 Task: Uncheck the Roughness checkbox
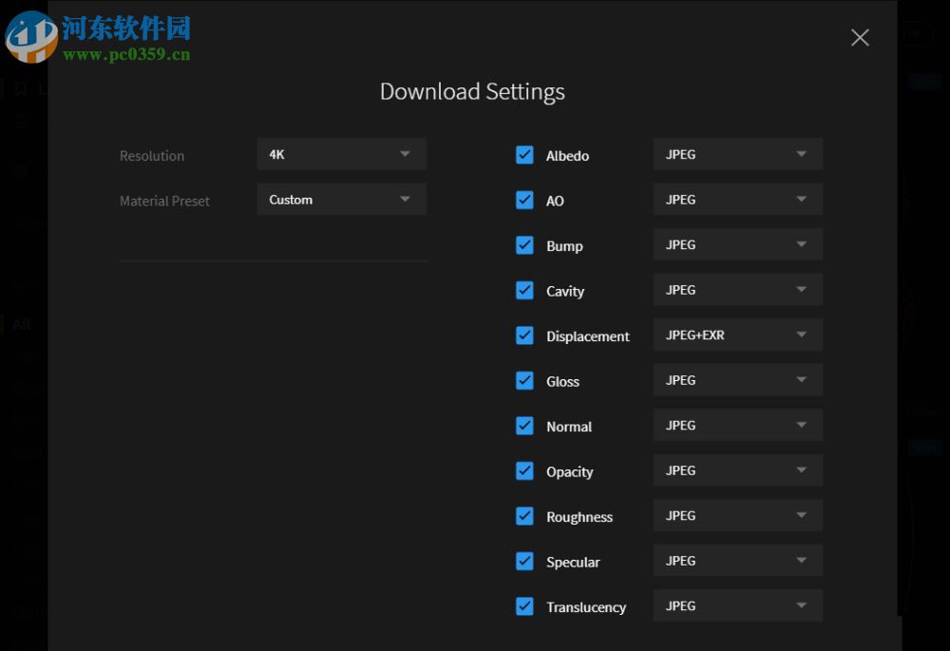(x=524, y=516)
